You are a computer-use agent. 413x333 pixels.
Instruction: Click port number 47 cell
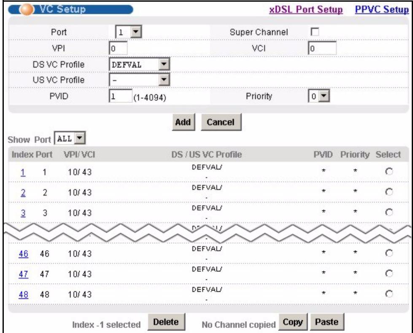tap(45, 274)
